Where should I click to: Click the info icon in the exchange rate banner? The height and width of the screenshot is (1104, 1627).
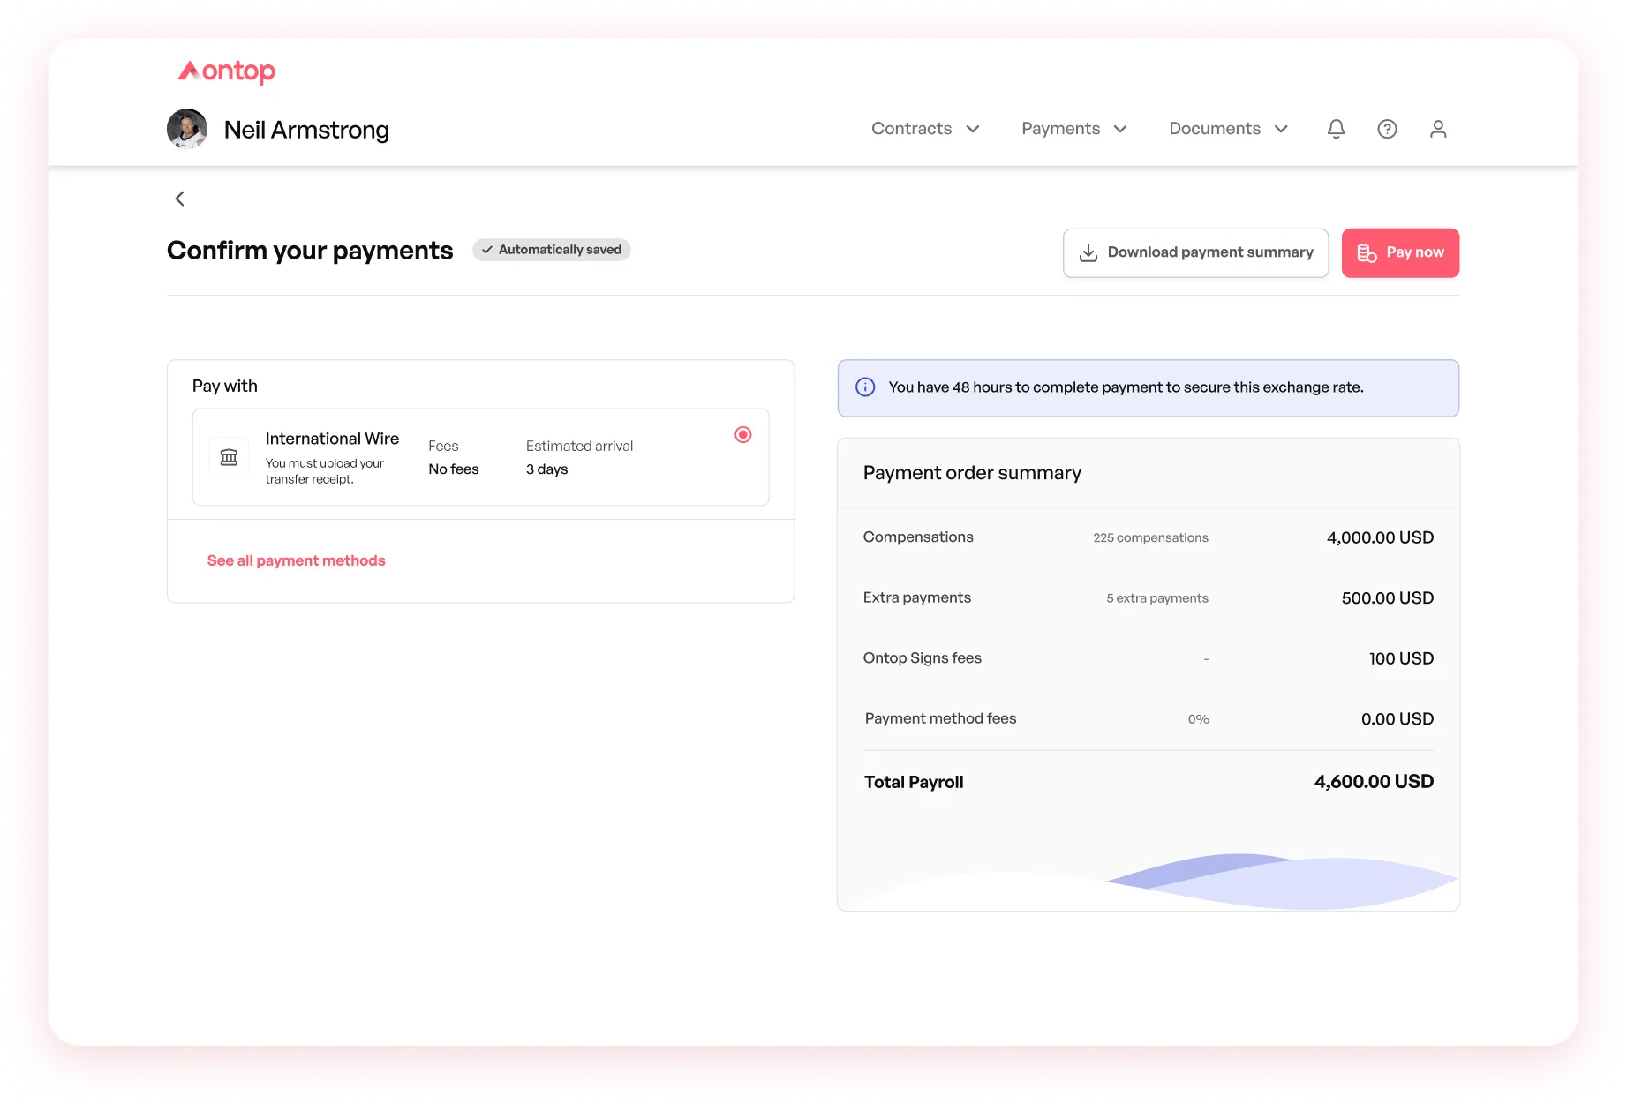pos(865,387)
